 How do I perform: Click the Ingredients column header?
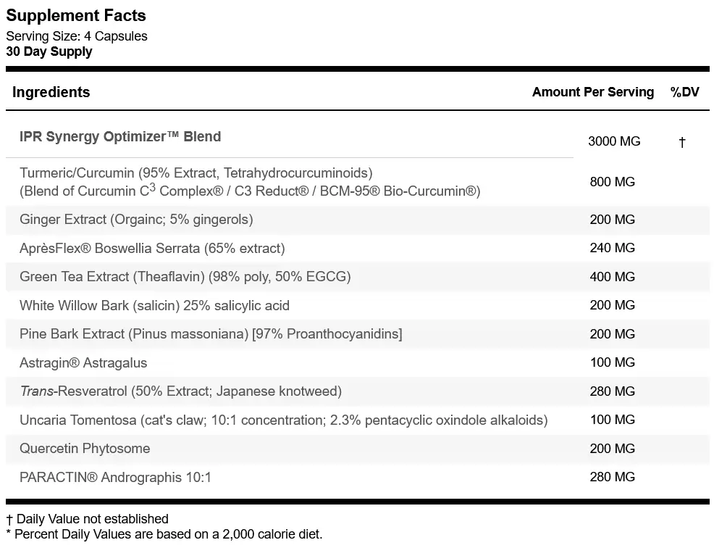pos(51,92)
